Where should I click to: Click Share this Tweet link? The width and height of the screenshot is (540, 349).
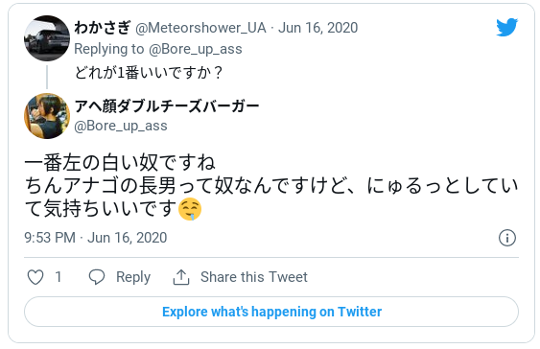(254, 277)
